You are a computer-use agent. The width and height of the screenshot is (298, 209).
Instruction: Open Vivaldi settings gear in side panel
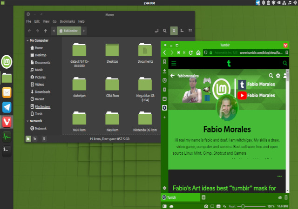164,188
